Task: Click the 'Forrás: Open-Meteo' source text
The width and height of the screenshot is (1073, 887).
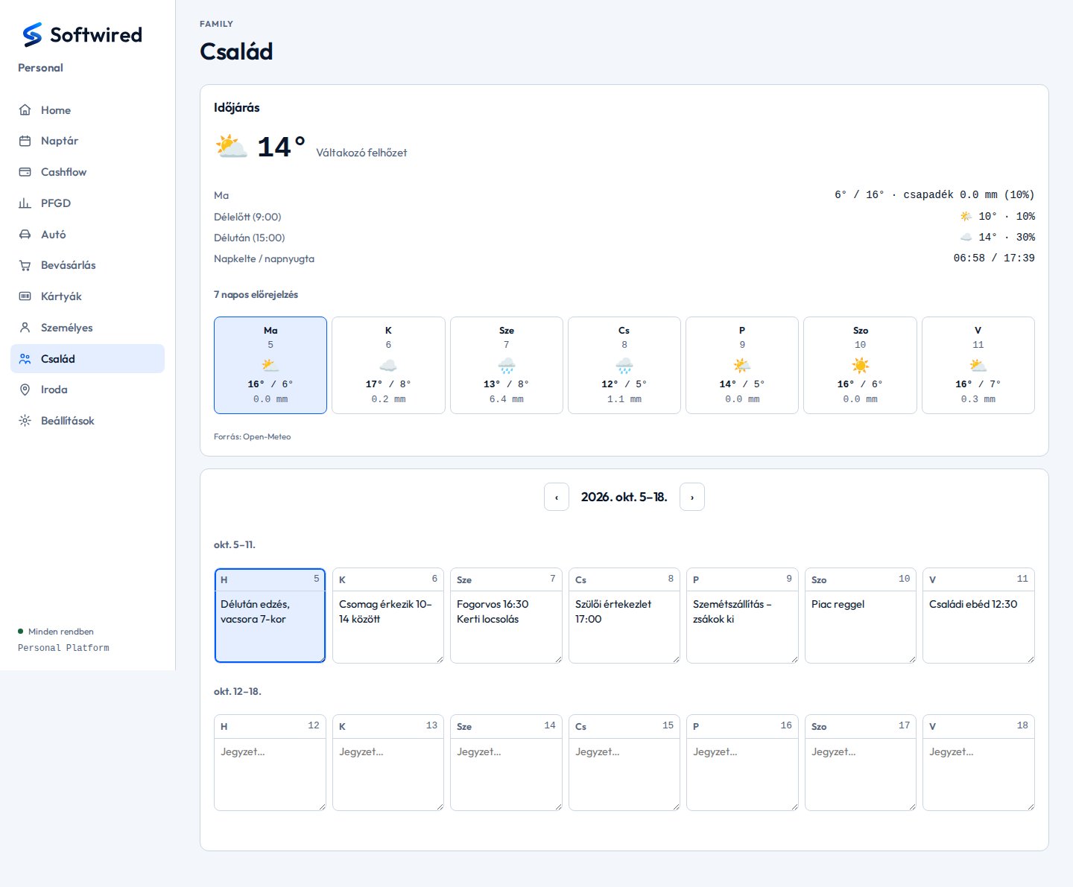Action: pyautogui.click(x=253, y=437)
